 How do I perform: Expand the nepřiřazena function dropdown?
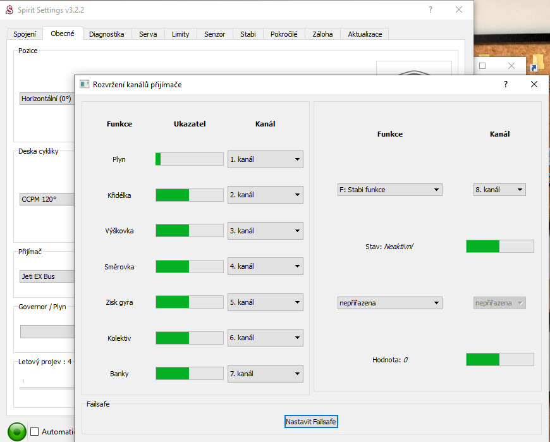tap(389, 303)
